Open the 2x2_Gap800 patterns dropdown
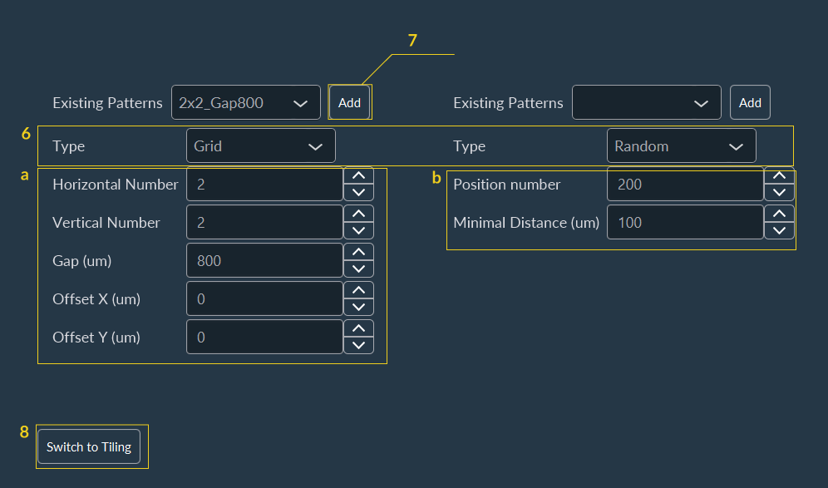828x488 pixels. pyautogui.click(x=246, y=102)
